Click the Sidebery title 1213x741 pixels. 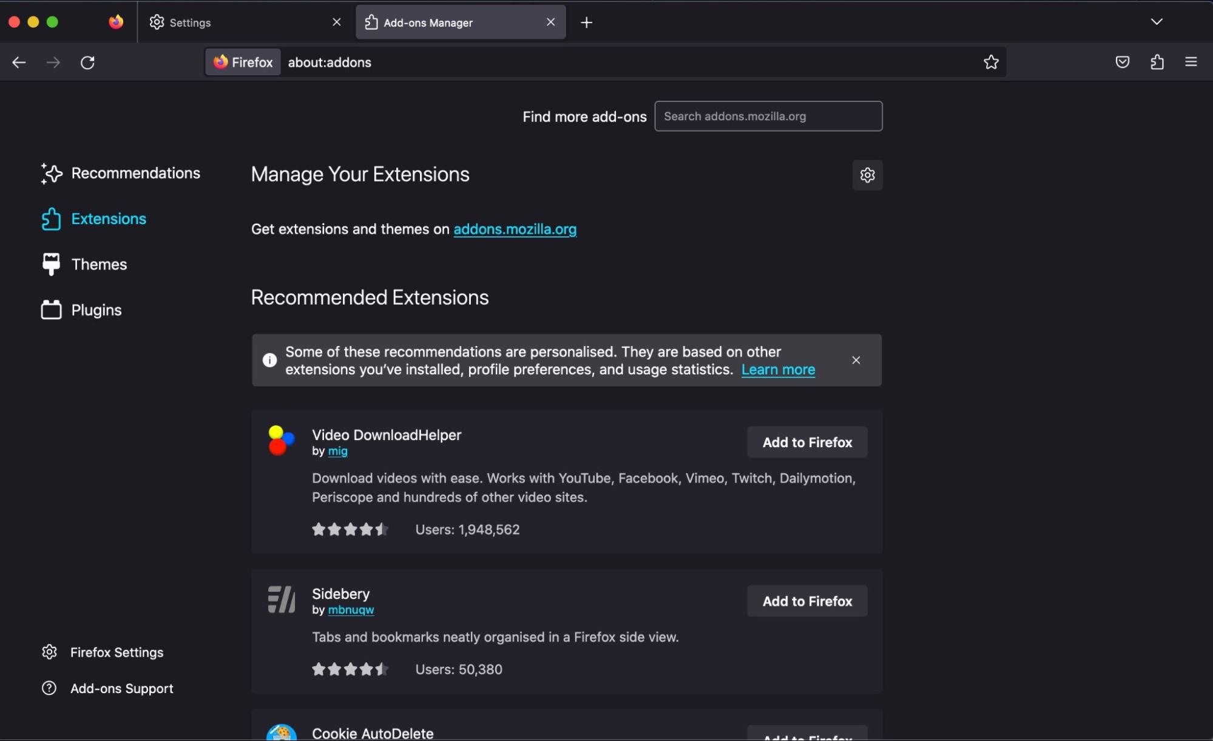tap(340, 594)
